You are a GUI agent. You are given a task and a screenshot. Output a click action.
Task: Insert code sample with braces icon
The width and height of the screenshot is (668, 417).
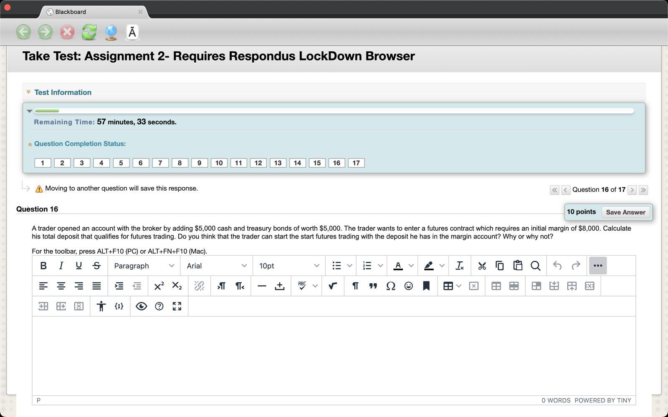(119, 306)
